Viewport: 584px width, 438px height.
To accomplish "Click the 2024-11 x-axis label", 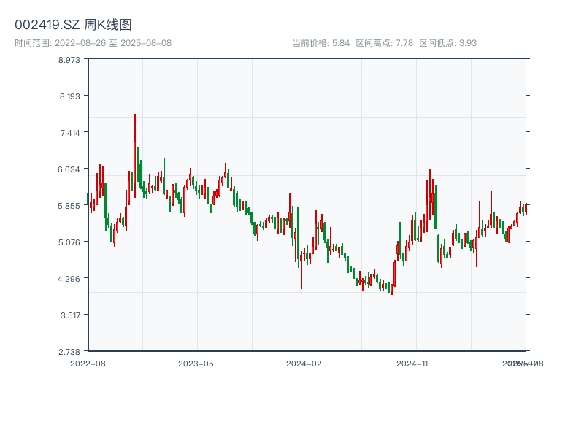I will click(412, 364).
